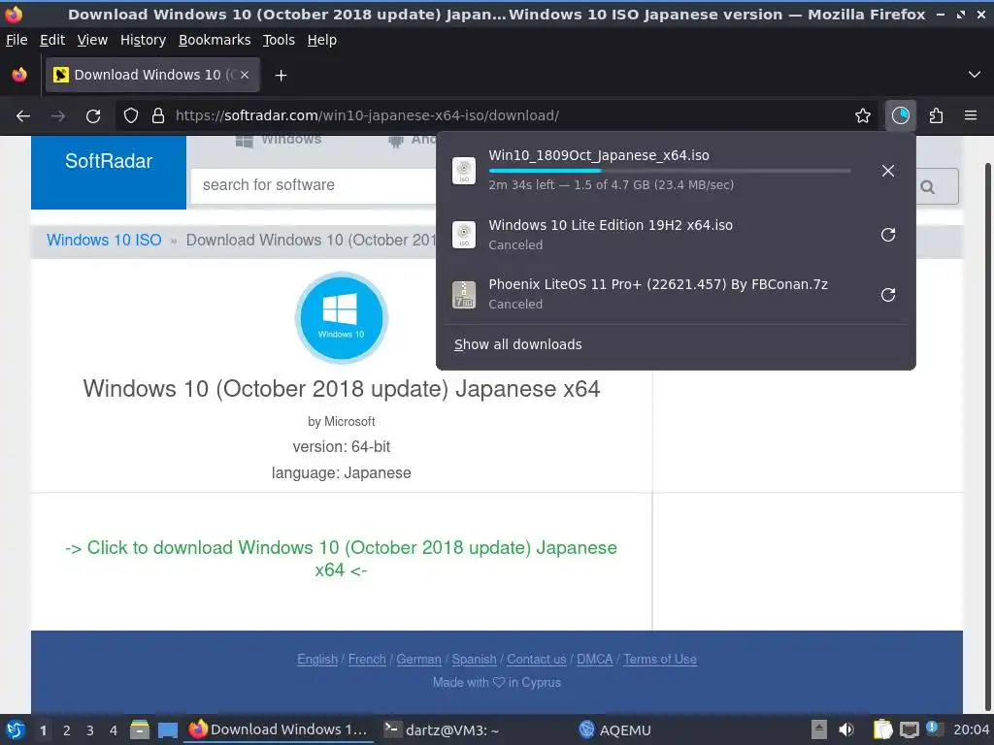Switch site language to Spanish
Viewport: 994px width, 745px height.
474,660
